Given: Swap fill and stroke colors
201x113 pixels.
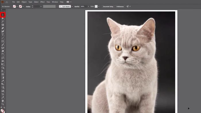Looking at the screenshot, I should 4,108.
